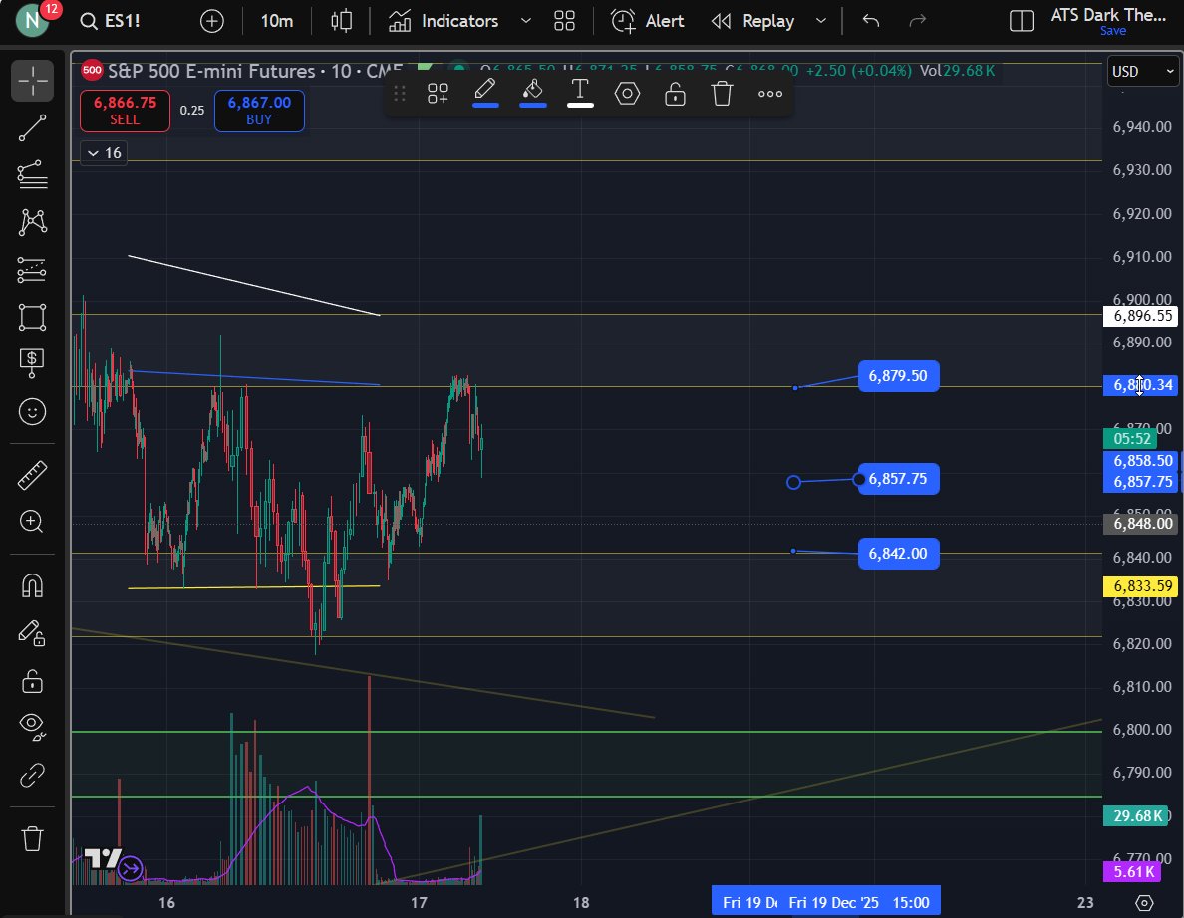Open the indicator templates grid
The height and width of the screenshot is (918, 1184).
pos(564,21)
